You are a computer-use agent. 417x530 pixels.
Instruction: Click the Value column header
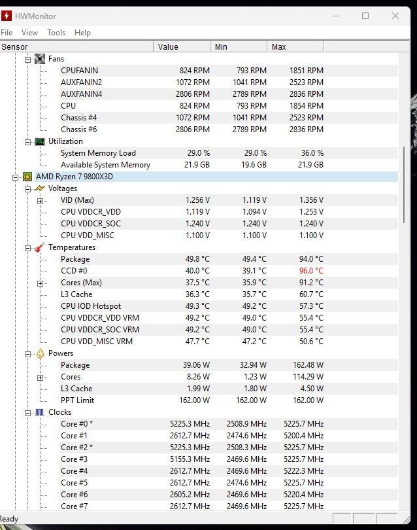pos(182,46)
